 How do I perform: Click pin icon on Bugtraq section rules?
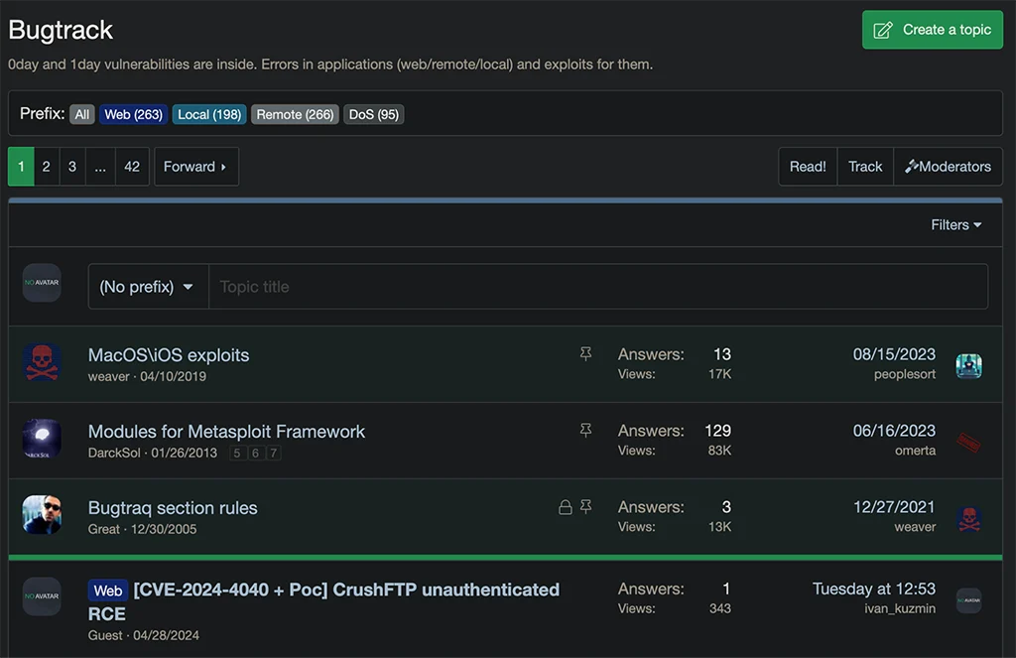(585, 507)
